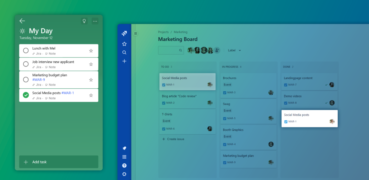Go back with the My Day arrow
The image size is (369, 180).
[x=22, y=21]
